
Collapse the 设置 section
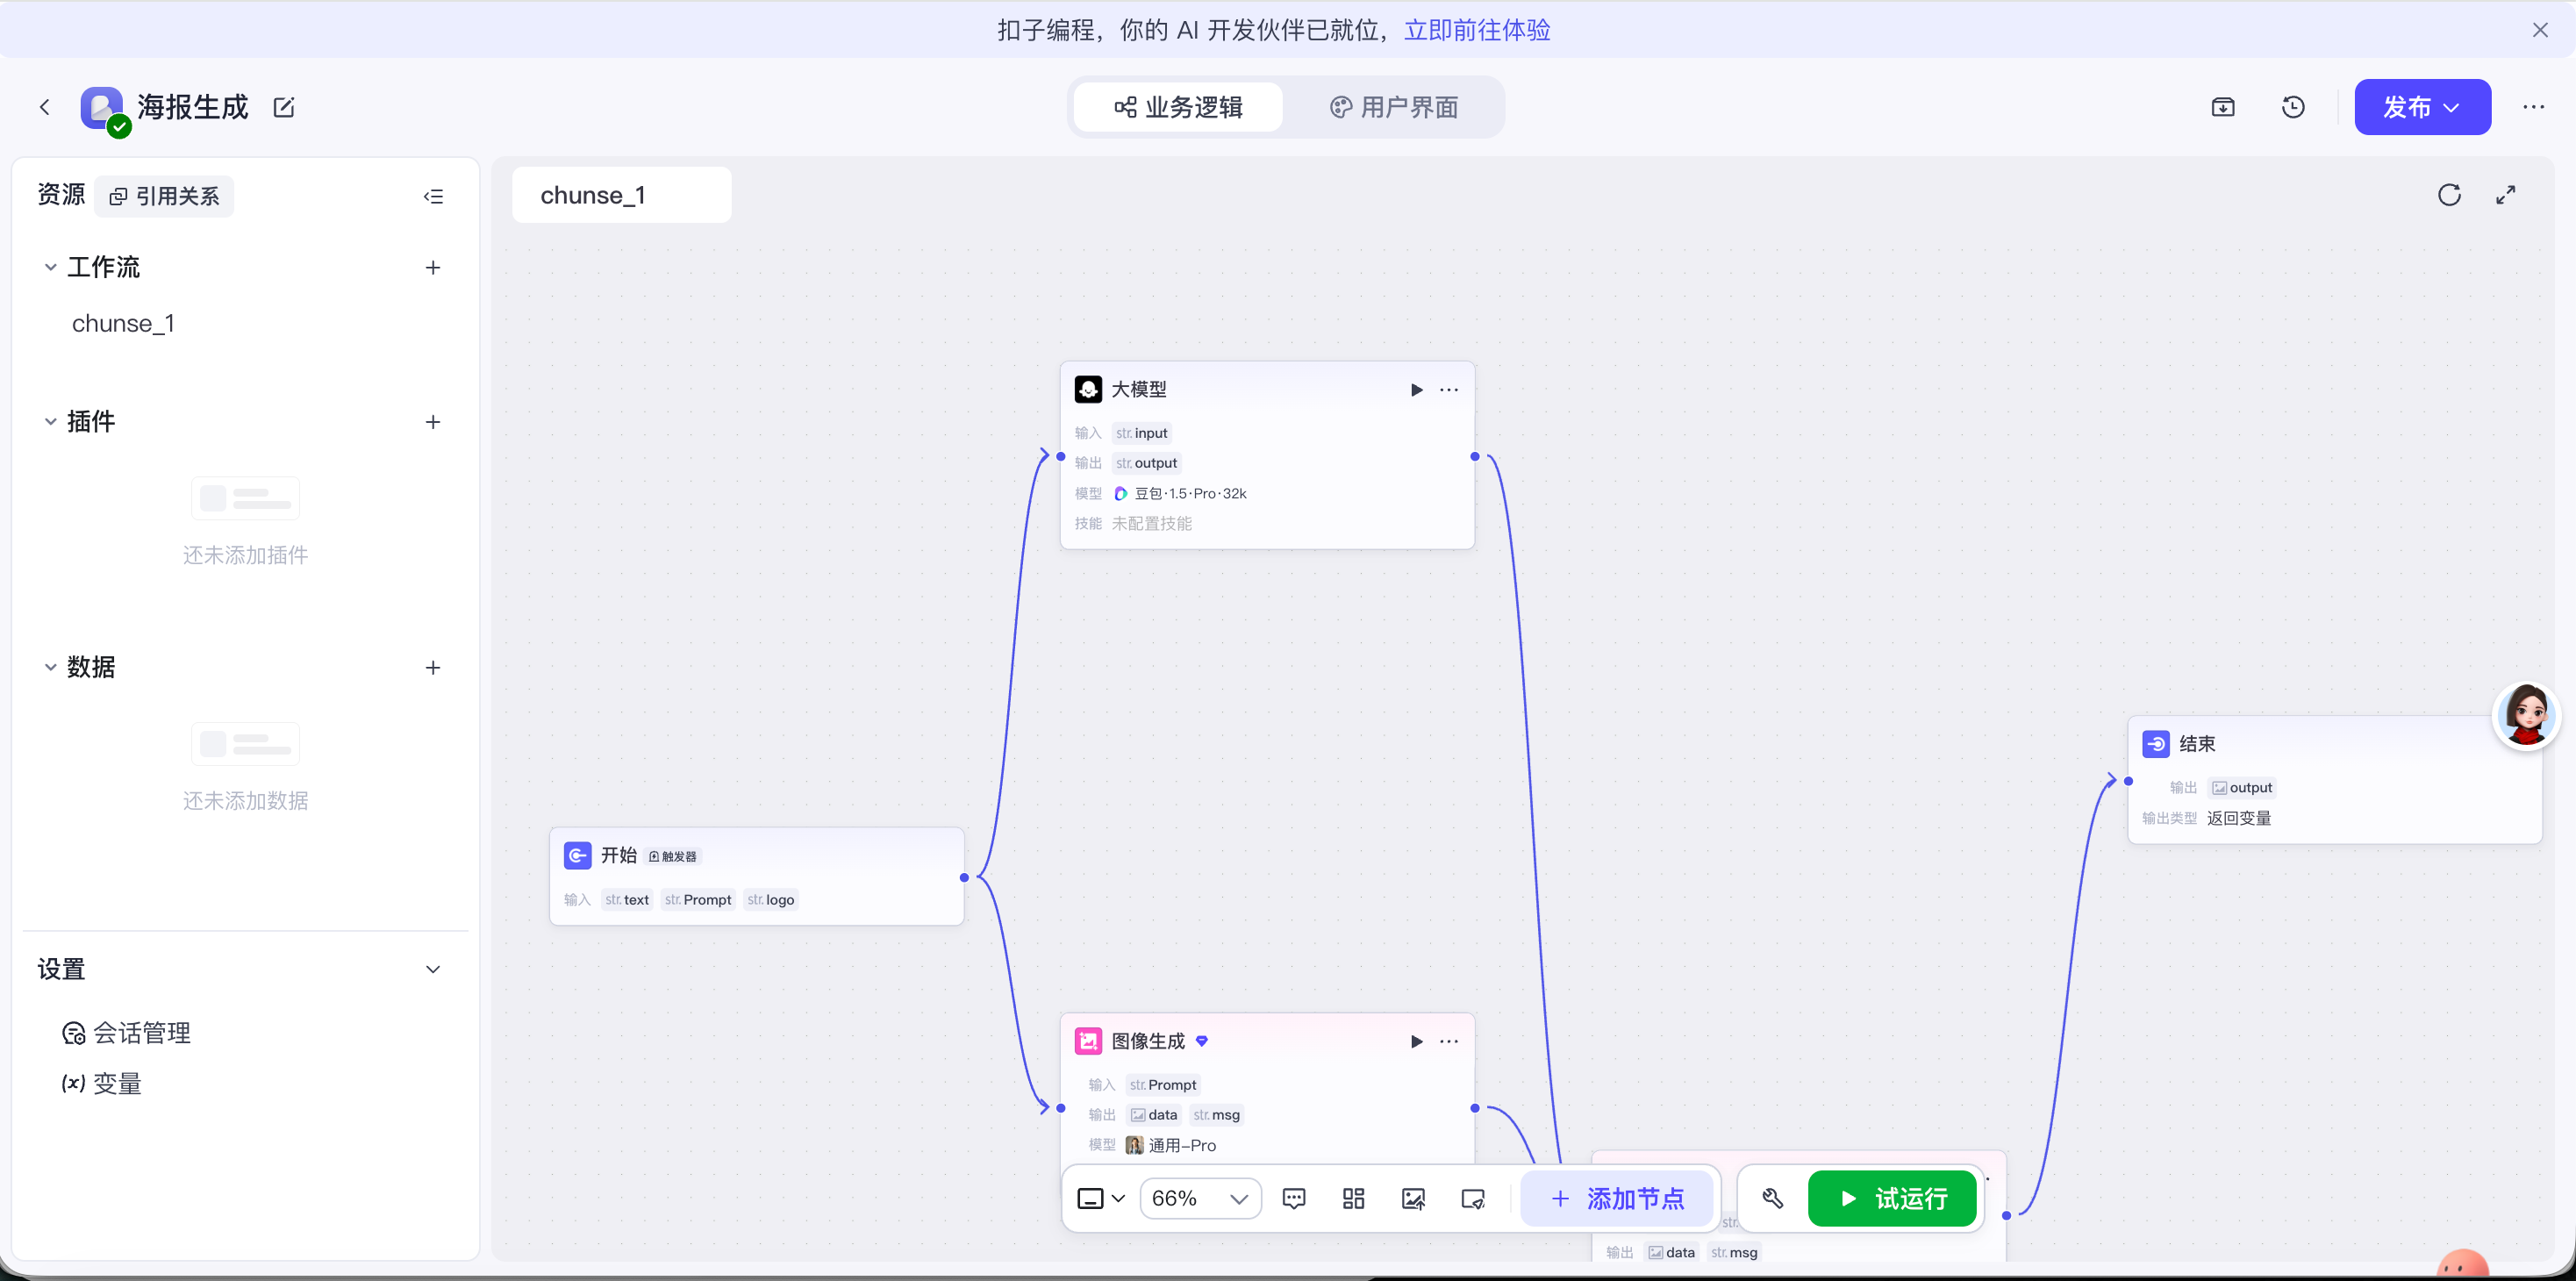pos(433,969)
